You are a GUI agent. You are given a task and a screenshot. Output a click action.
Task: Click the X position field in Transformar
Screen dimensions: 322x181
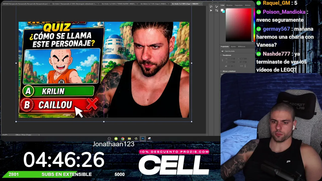[243, 59]
